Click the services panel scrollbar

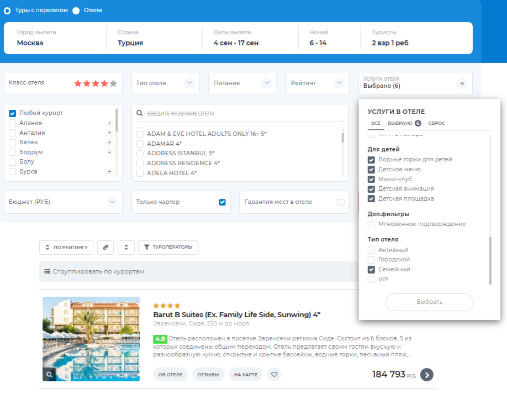coord(490,261)
